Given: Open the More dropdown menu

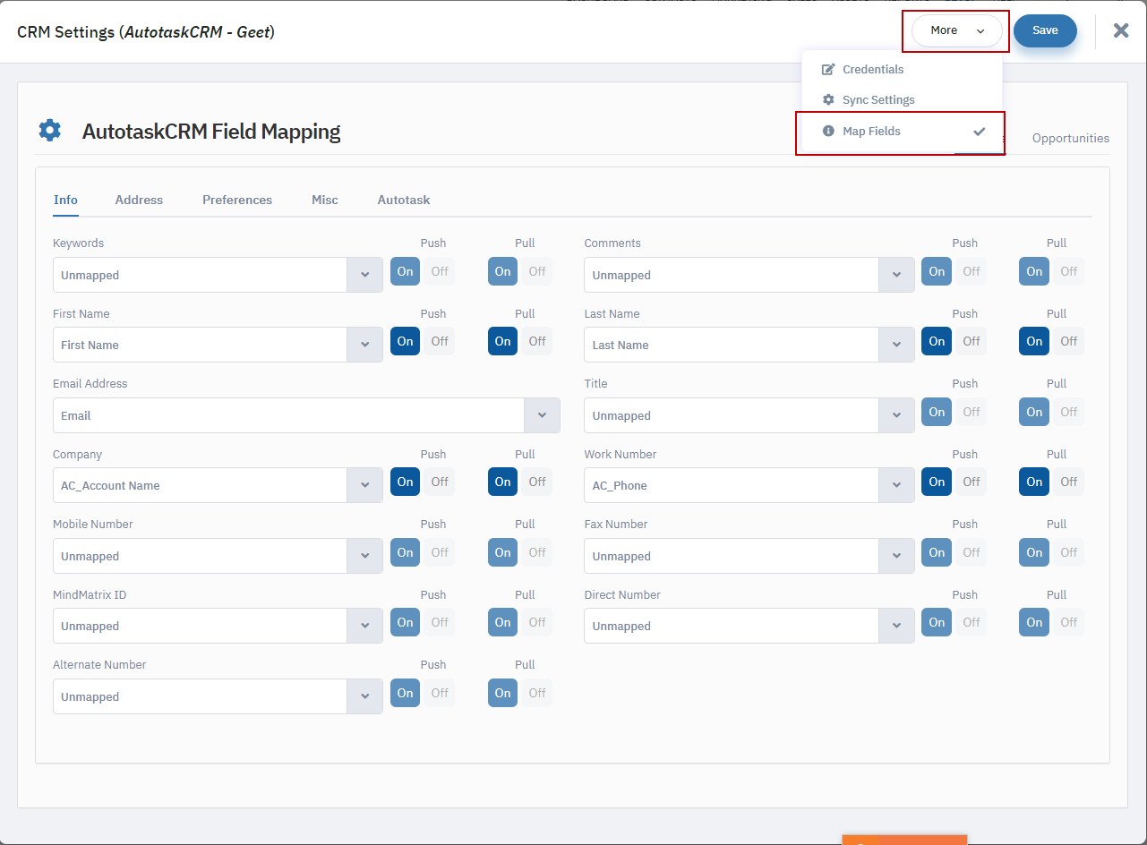Looking at the screenshot, I should pos(956,30).
